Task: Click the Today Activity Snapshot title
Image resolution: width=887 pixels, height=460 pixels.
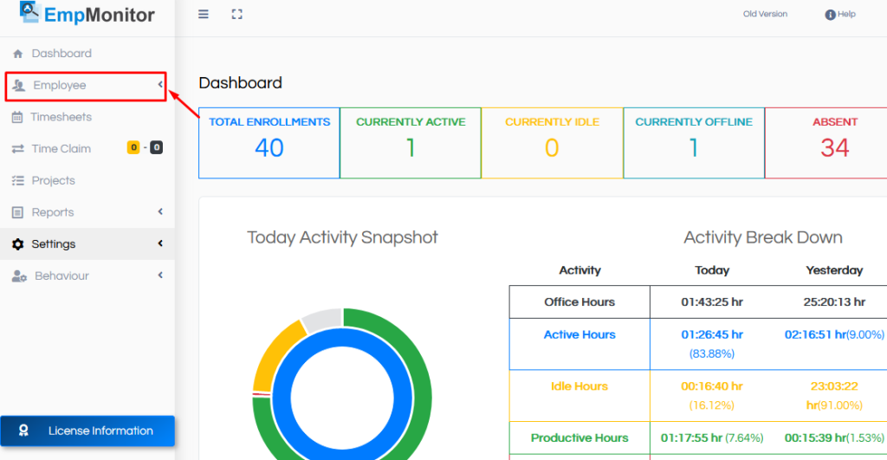Action: (x=342, y=237)
